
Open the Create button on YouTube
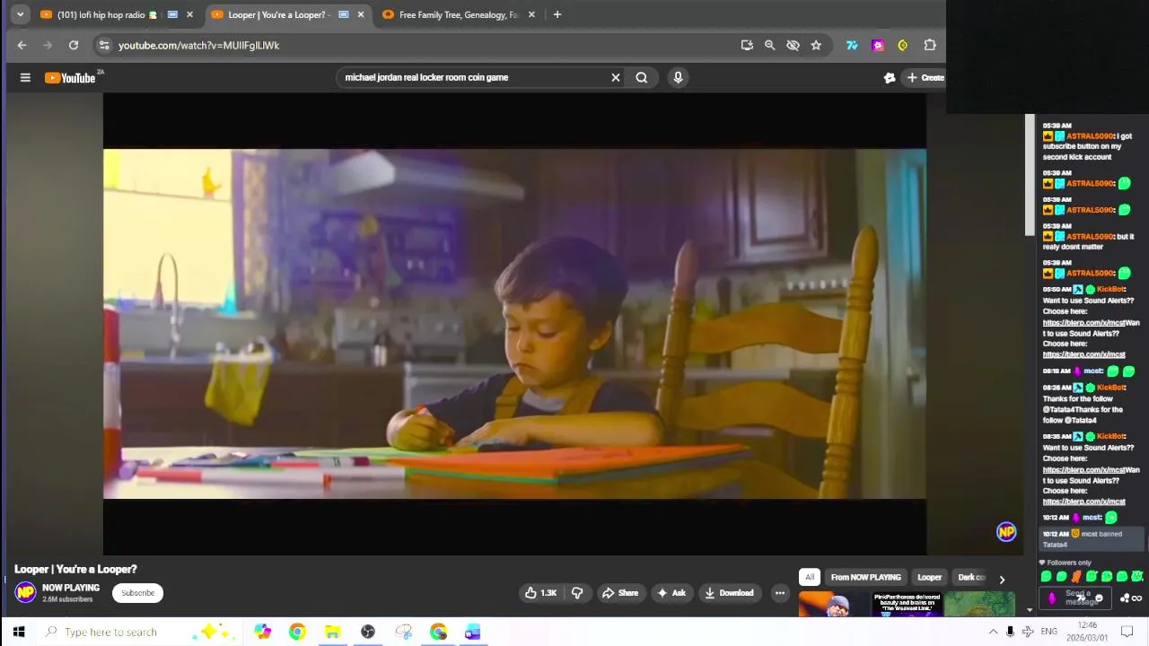pos(925,77)
